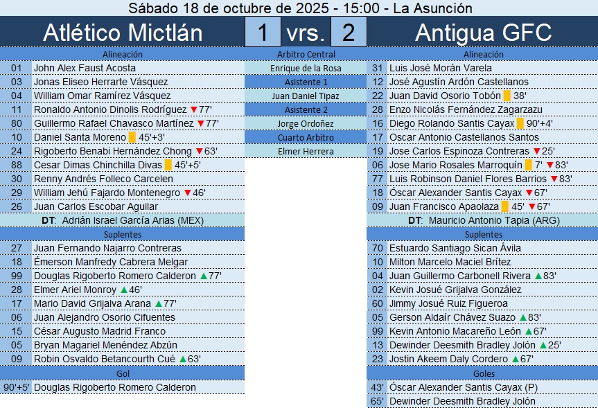Select yellow card of Cesar Dimas Chinchilla Divas
The width and height of the screenshot is (598, 408).
(168, 165)
